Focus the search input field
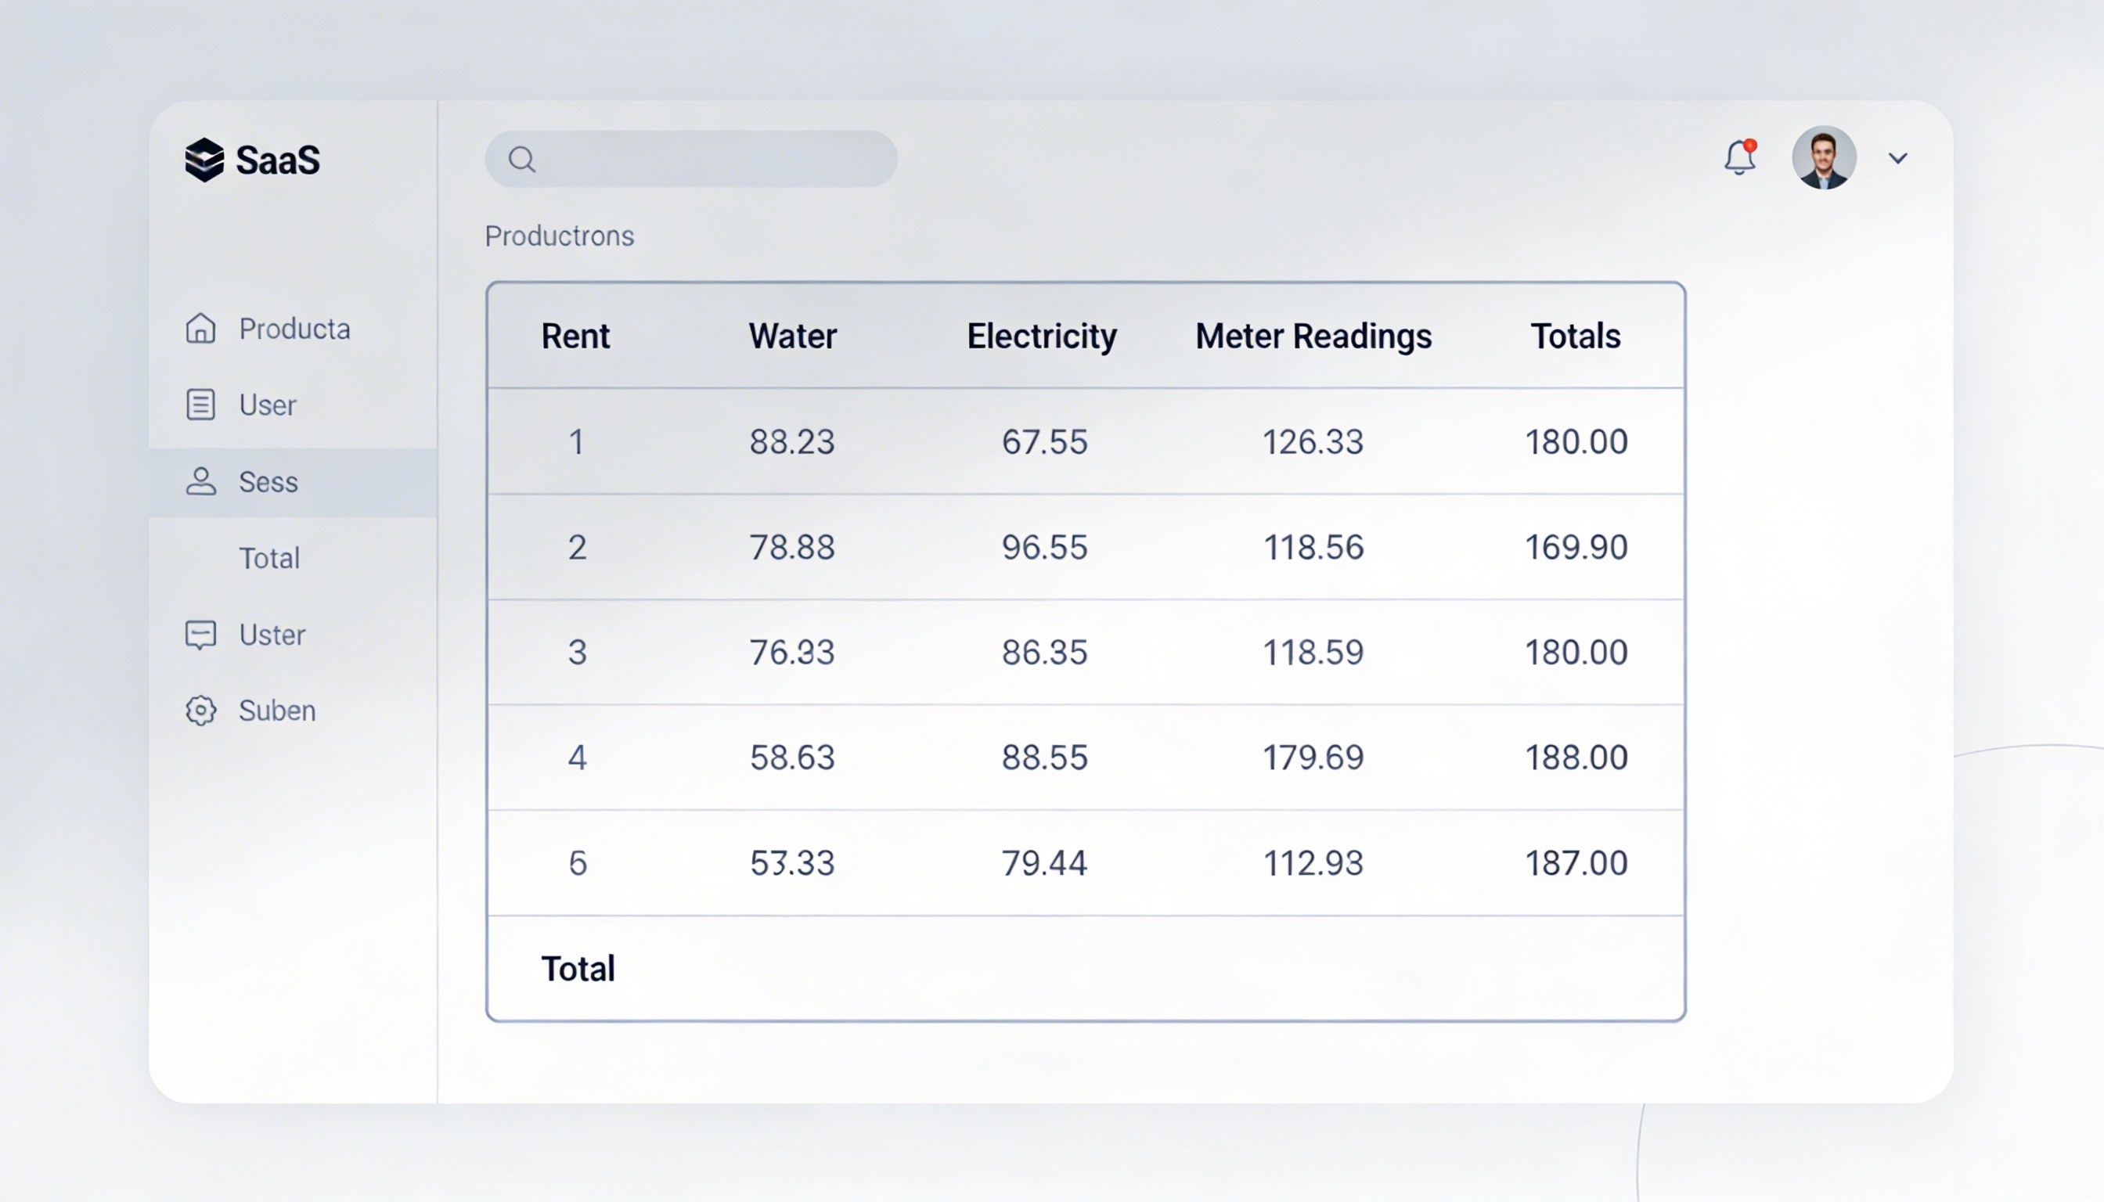 coord(710,160)
